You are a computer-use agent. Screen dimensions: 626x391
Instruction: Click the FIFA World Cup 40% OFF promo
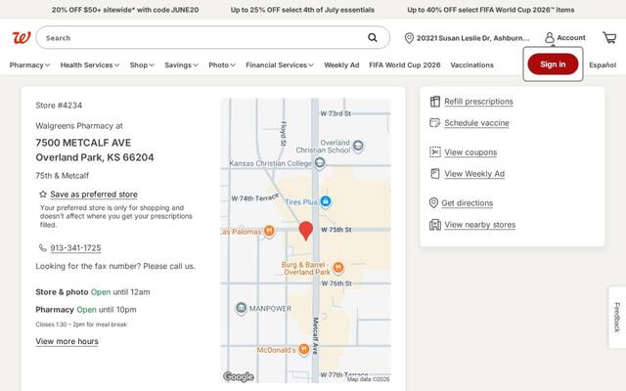pos(491,10)
